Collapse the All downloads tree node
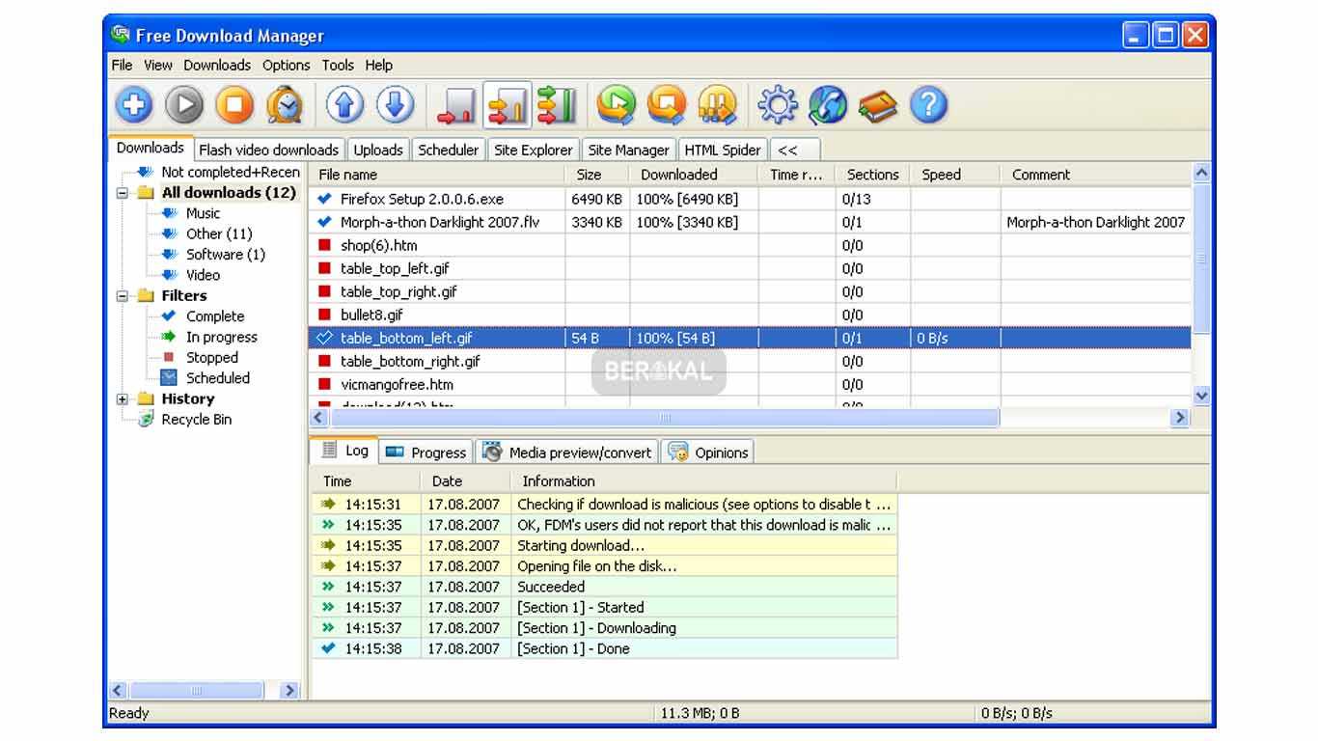Image resolution: width=1318 pixels, height=741 pixels. point(123,193)
